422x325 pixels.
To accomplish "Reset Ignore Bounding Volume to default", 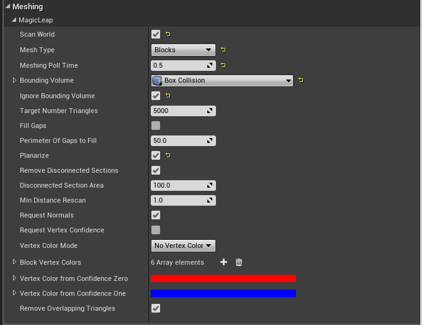I will [x=168, y=96].
